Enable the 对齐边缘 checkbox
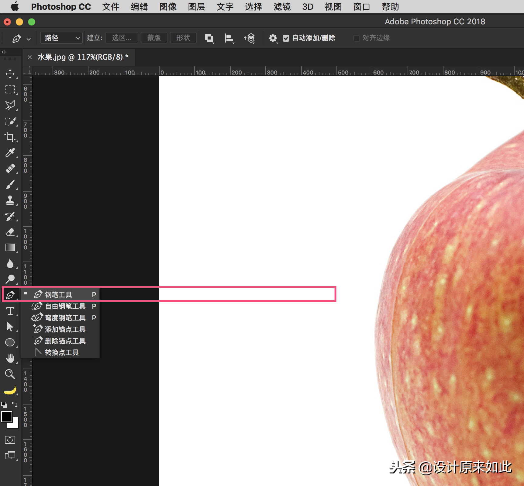 pos(357,38)
